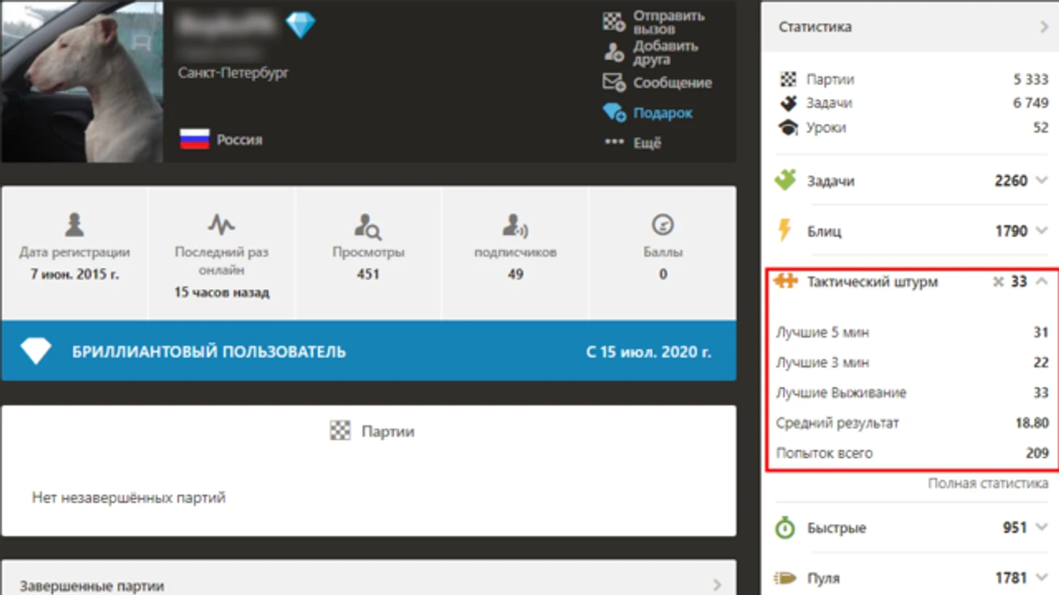Click the dog profile picture

[82, 81]
